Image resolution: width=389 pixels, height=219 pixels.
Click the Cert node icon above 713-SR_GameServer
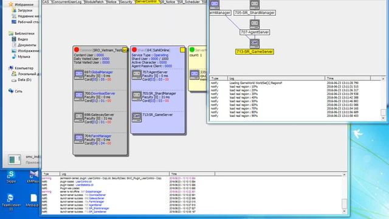point(255,43)
